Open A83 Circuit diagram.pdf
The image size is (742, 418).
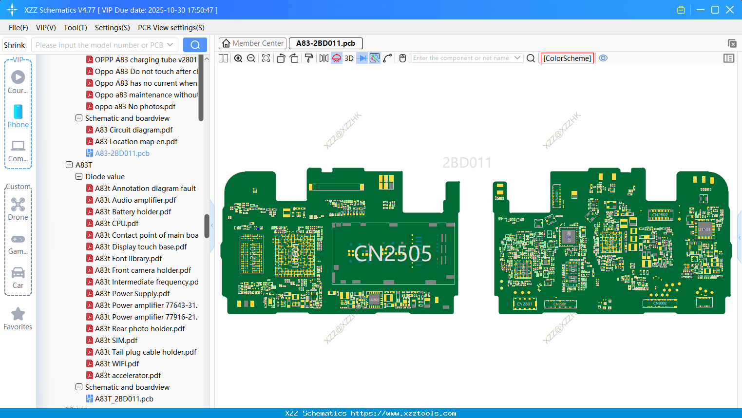pyautogui.click(x=133, y=130)
